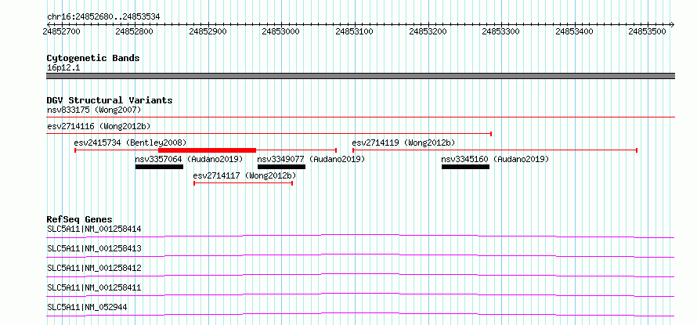Click the SLC5A11|NM_001258414 magenta transcript line
This screenshot has height=325, width=697.
tap(360, 236)
